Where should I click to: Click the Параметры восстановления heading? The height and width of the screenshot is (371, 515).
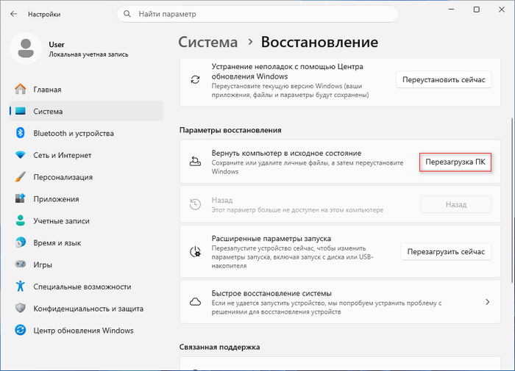[x=230, y=130]
